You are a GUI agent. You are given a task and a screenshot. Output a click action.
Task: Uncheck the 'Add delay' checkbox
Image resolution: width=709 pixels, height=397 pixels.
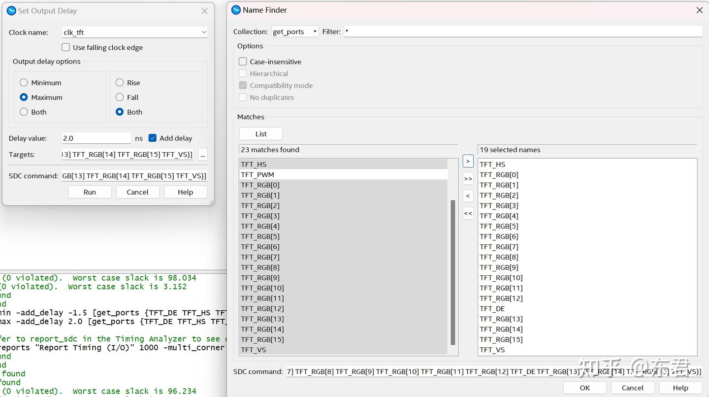coord(153,138)
